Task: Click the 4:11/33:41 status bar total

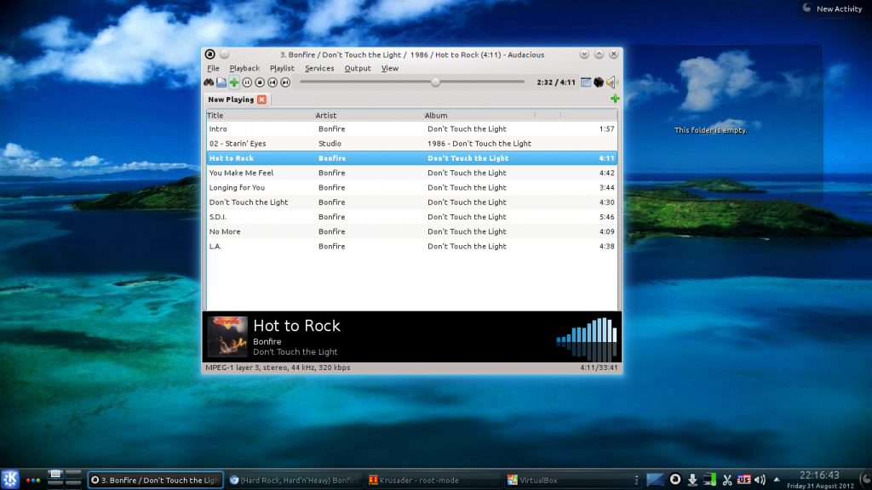Action: pyautogui.click(x=599, y=367)
